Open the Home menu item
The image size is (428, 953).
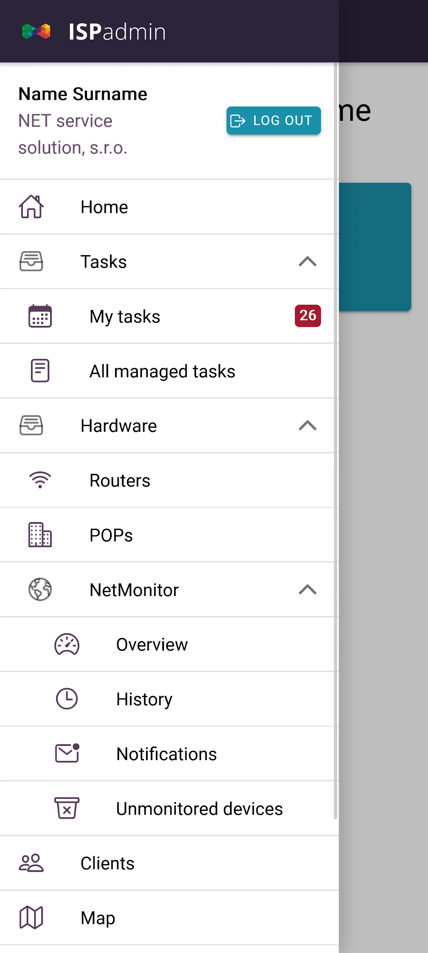tap(167, 207)
